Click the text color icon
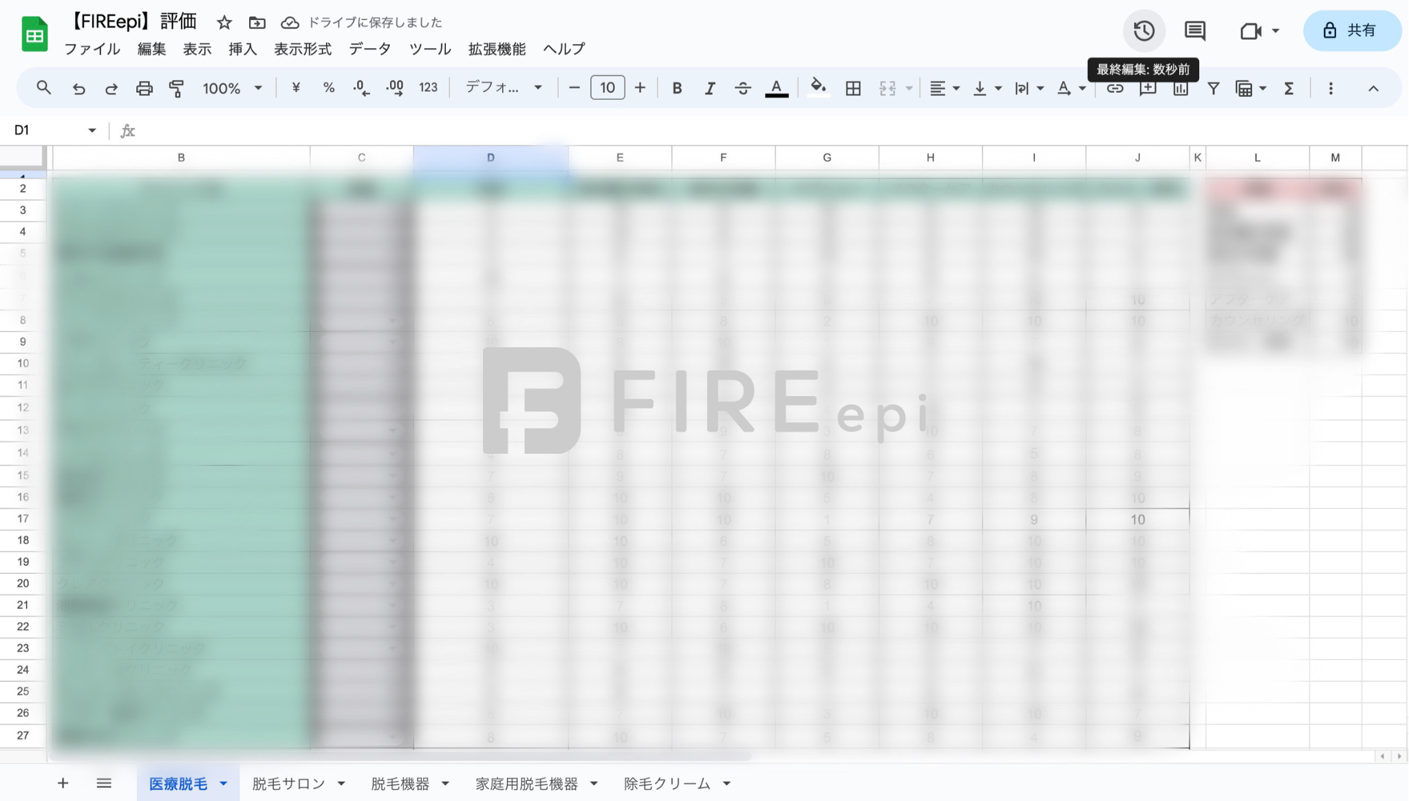The height and width of the screenshot is (801, 1409). point(777,88)
